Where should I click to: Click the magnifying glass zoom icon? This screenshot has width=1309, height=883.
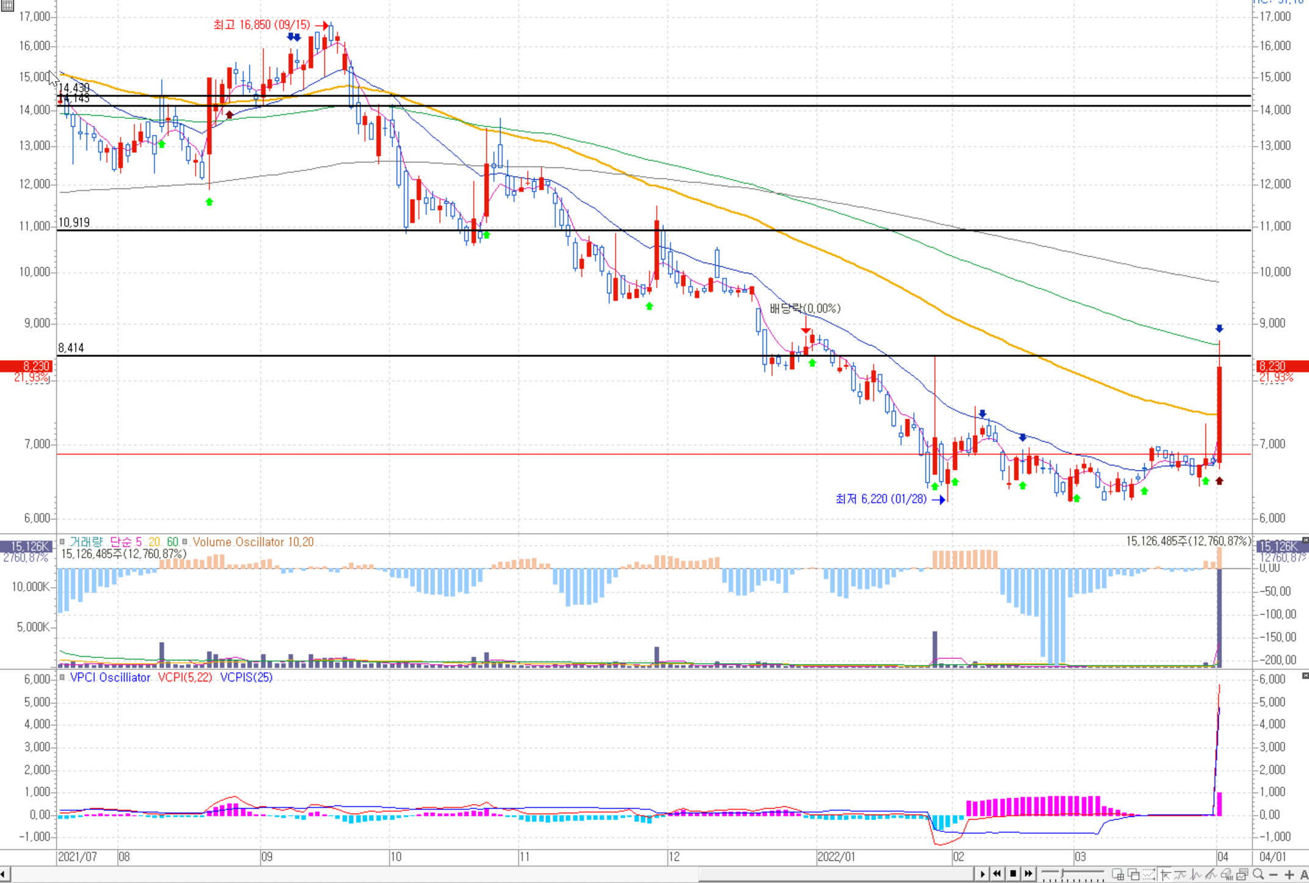pos(1258,874)
